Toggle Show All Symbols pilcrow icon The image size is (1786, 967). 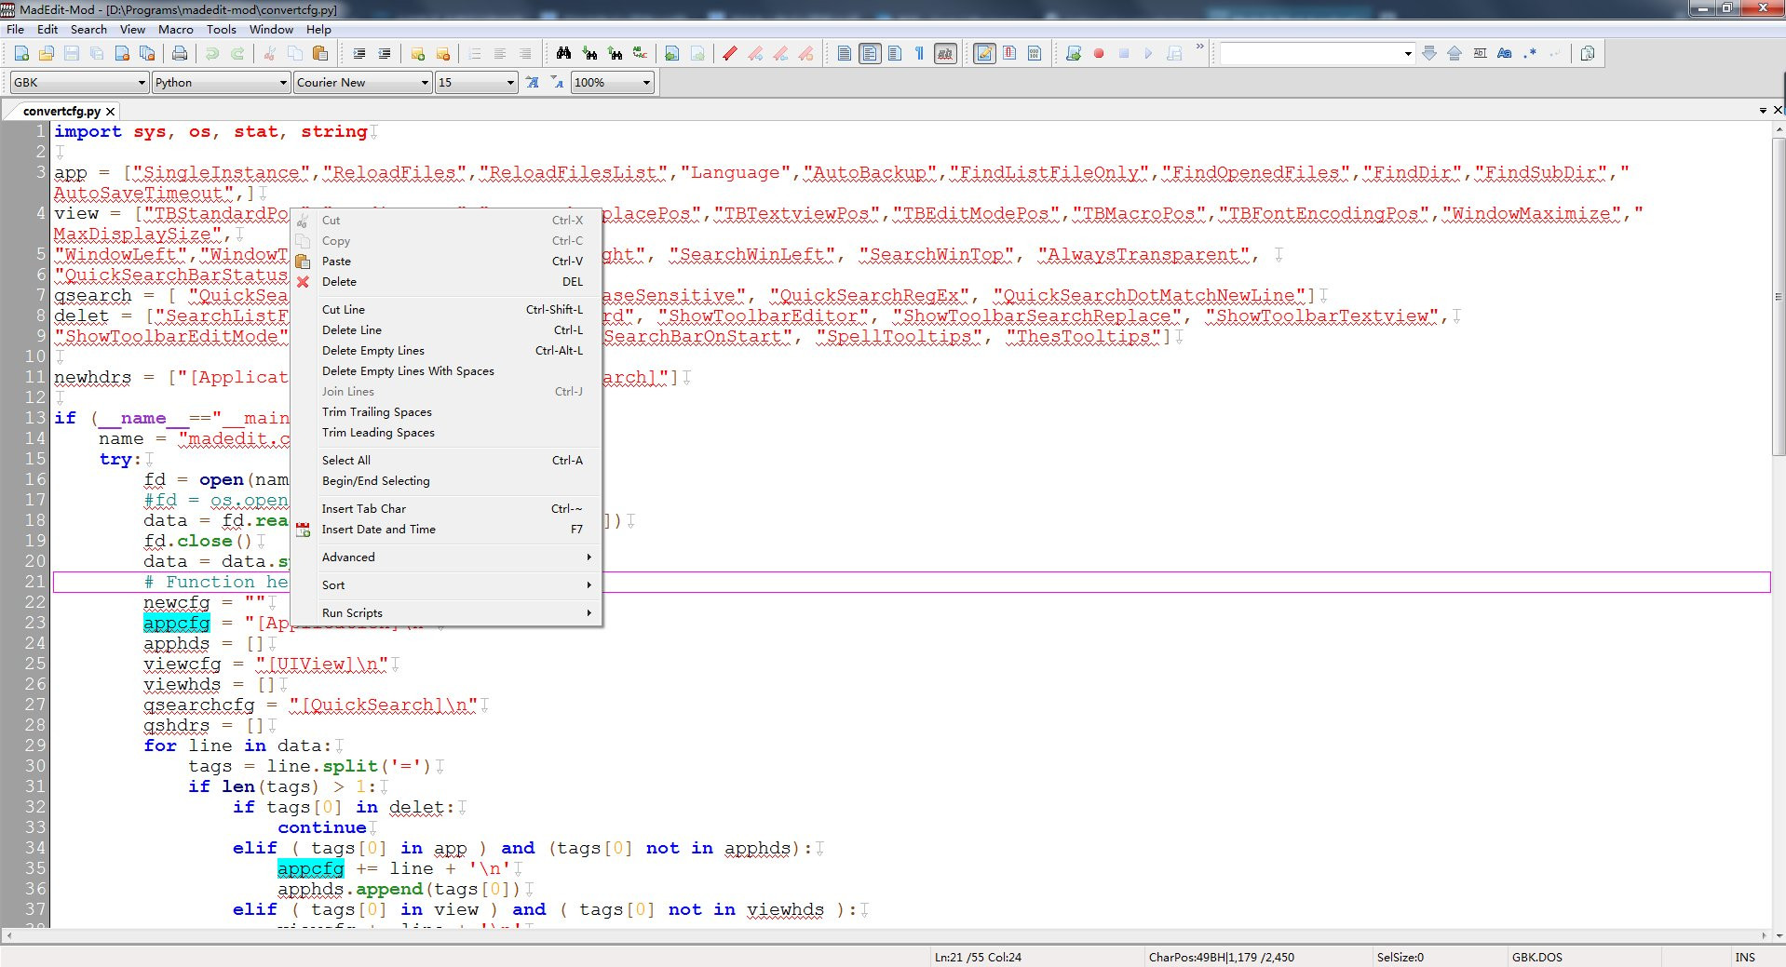coord(919,54)
